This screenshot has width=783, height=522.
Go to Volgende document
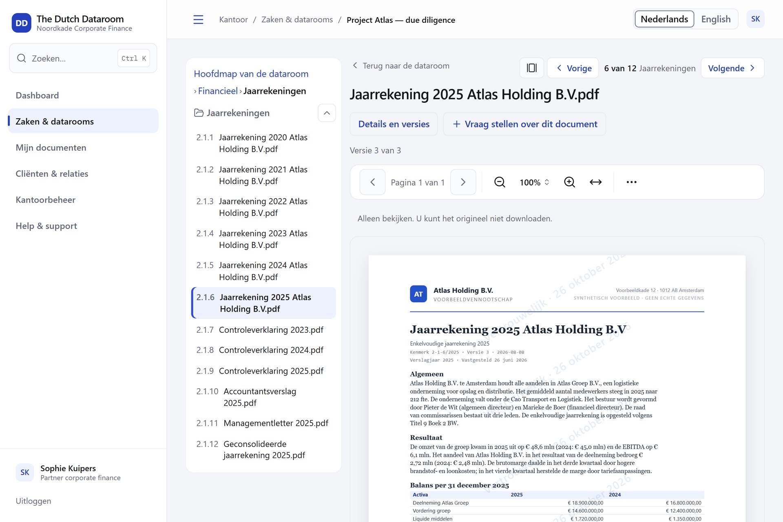coord(732,68)
